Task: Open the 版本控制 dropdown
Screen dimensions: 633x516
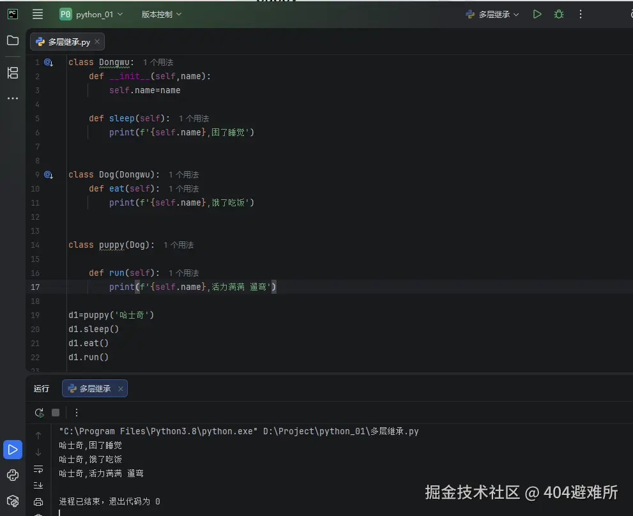Action: coord(161,15)
